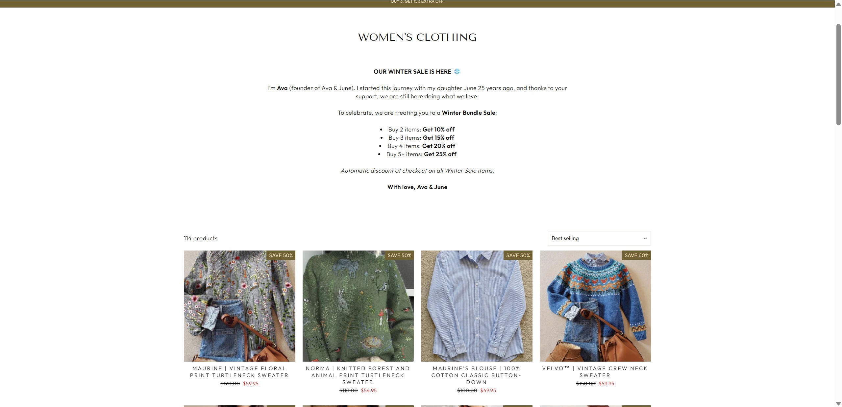Click SAVE 50% badge on floral sweater
The image size is (842, 407).
coord(281,255)
